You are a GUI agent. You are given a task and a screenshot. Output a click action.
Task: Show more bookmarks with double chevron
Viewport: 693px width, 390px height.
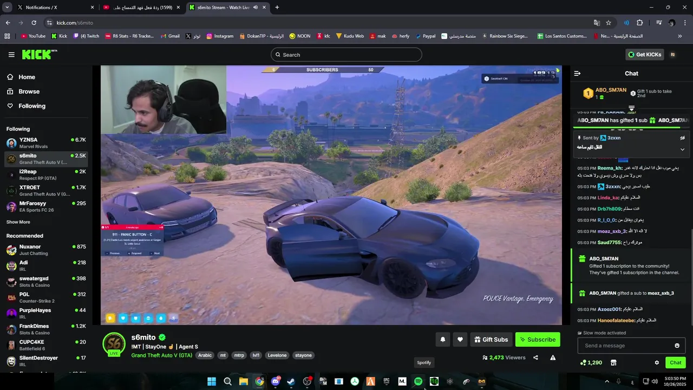click(680, 36)
